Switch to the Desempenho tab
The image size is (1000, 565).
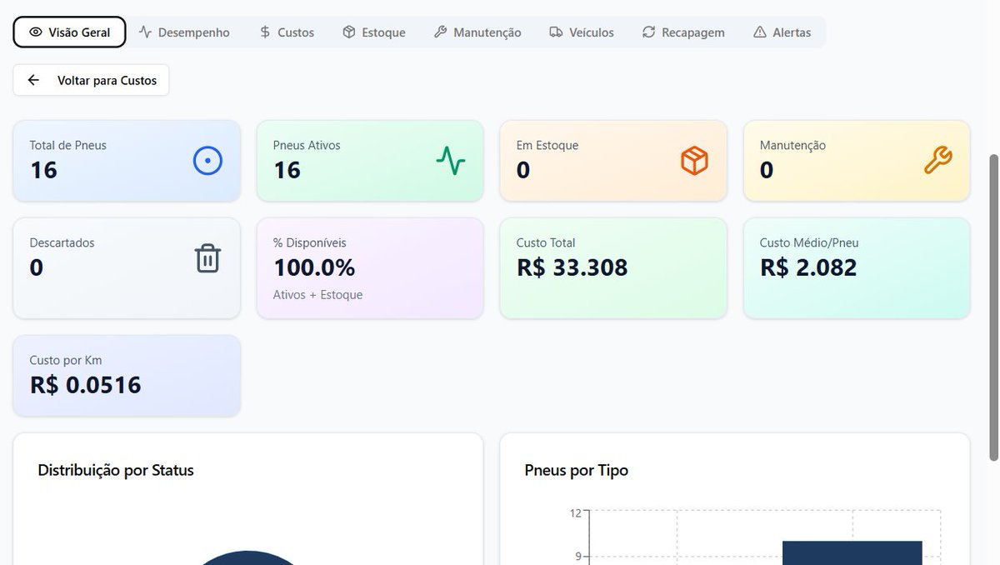tap(184, 32)
